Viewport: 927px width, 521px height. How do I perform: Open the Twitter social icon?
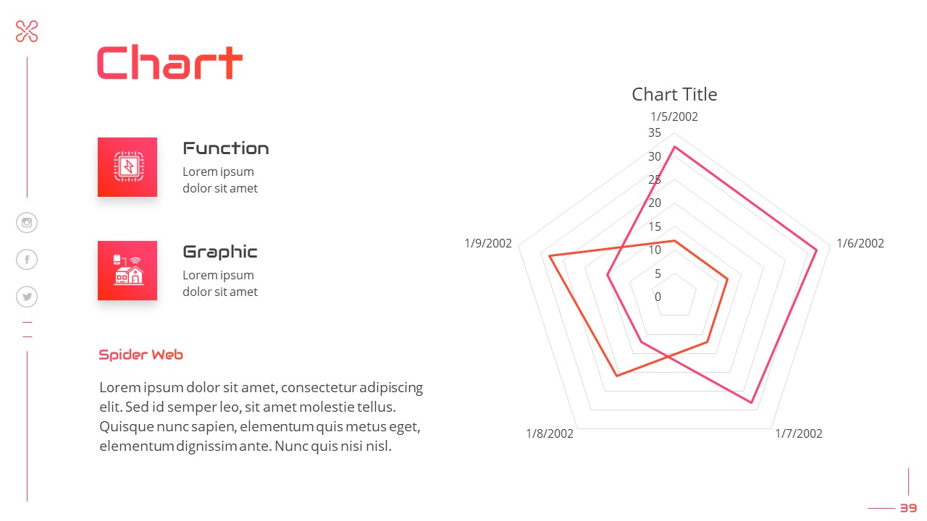pos(27,297)
